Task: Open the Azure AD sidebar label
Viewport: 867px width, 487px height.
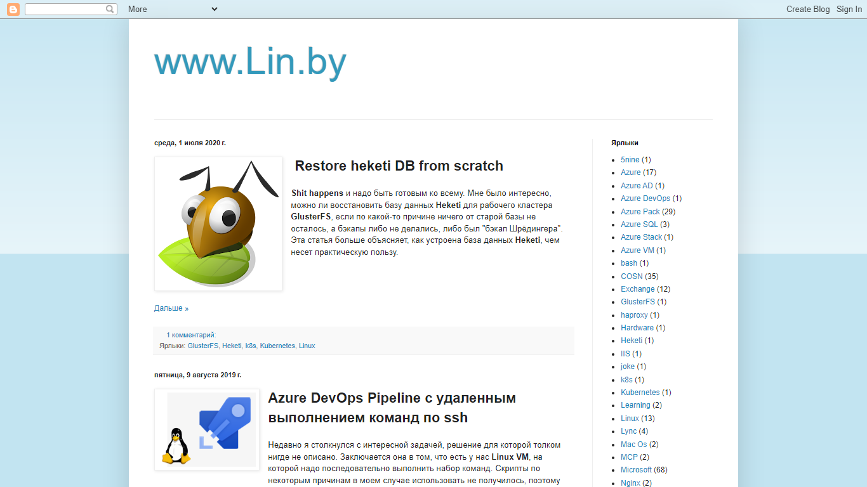Action: click(637, 186)
